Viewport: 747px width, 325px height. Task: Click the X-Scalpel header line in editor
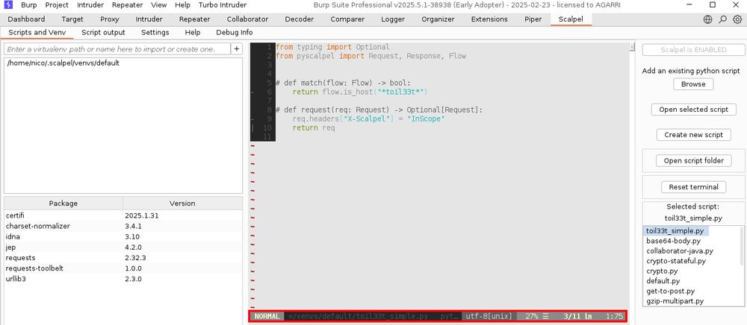pyautogui.click(x=369, y=119)
